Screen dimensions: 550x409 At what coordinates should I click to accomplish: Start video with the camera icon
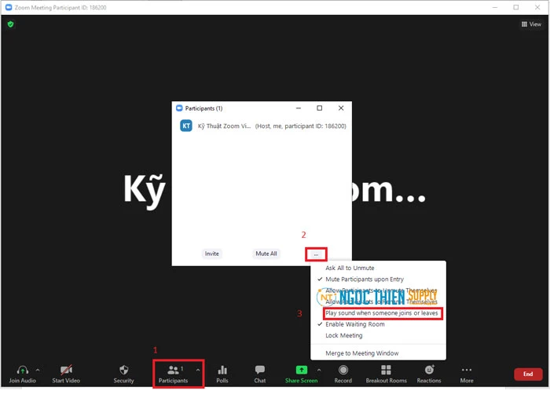coord(66,370)
